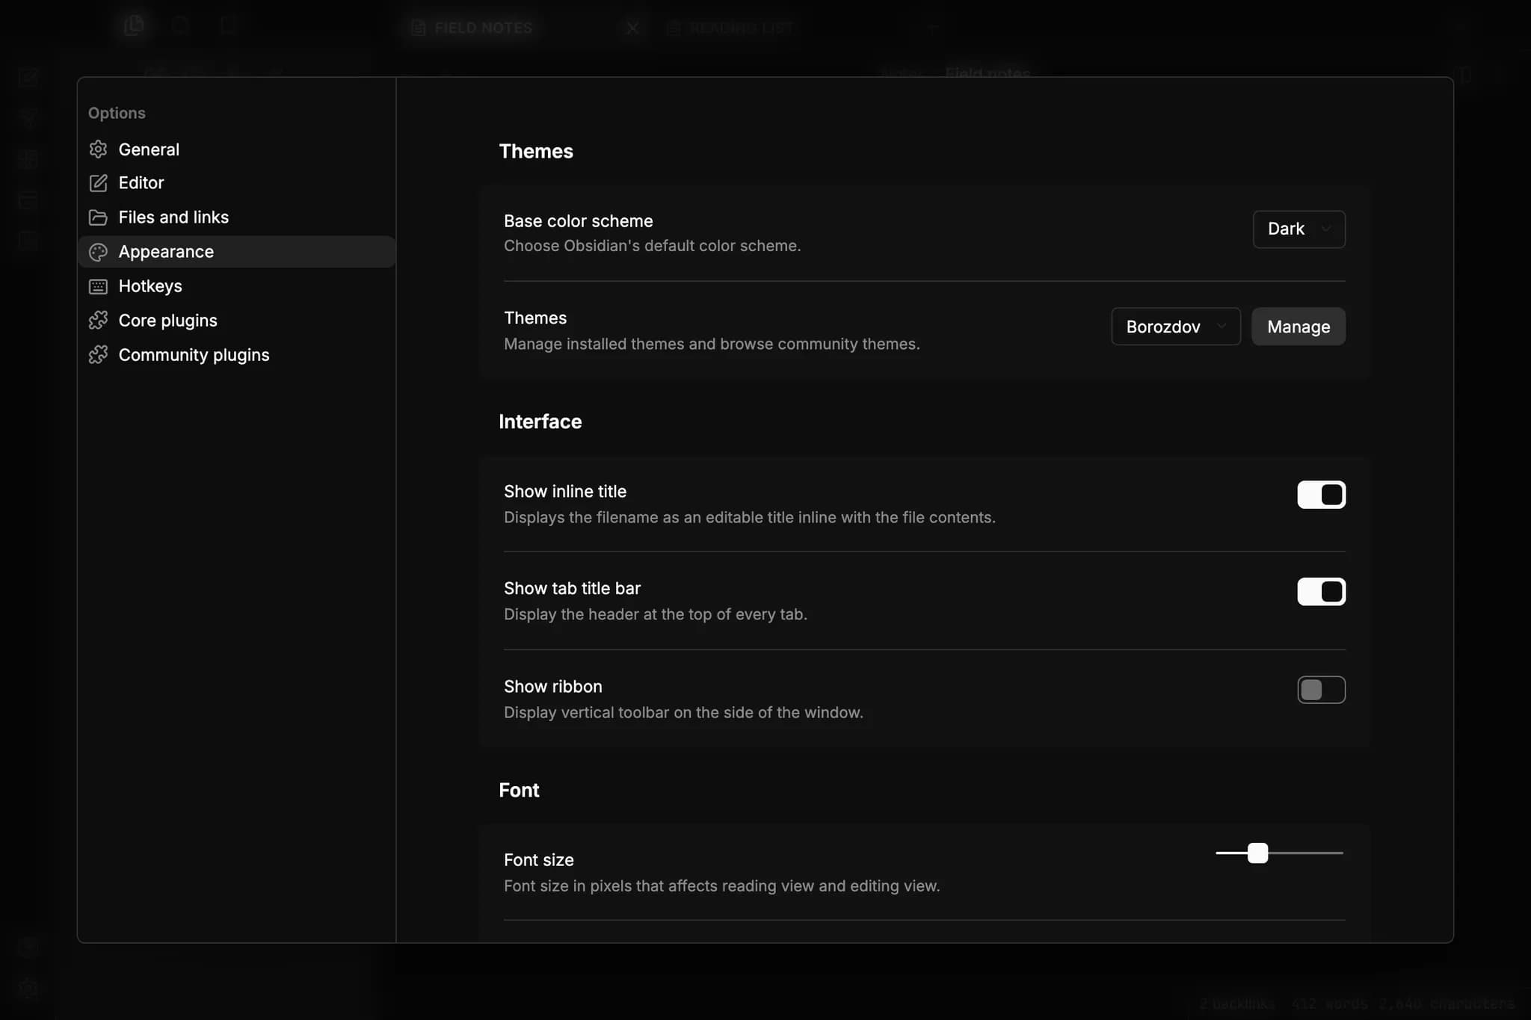Click the search icon in background window
The width and height of the screenshot is (1531, 1020).
181,26
